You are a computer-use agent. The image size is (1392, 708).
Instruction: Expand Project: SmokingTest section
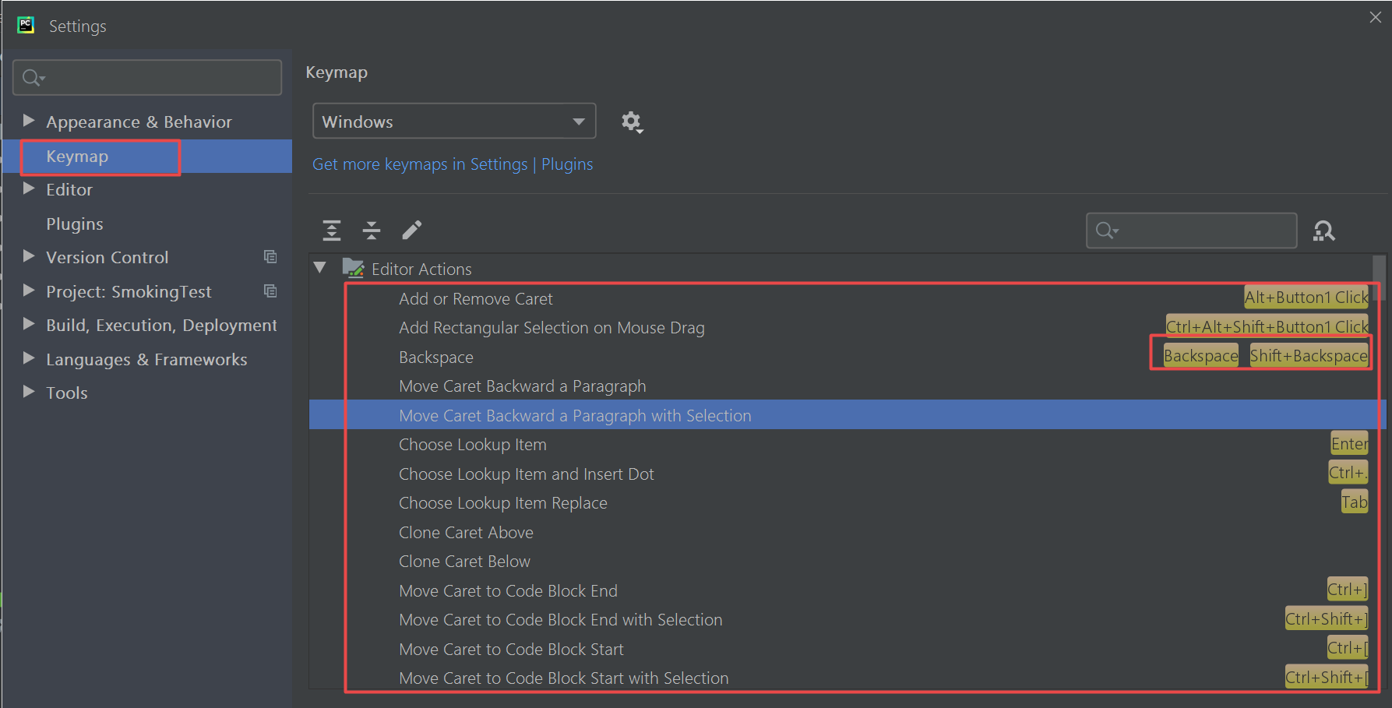tap(29, 291)
